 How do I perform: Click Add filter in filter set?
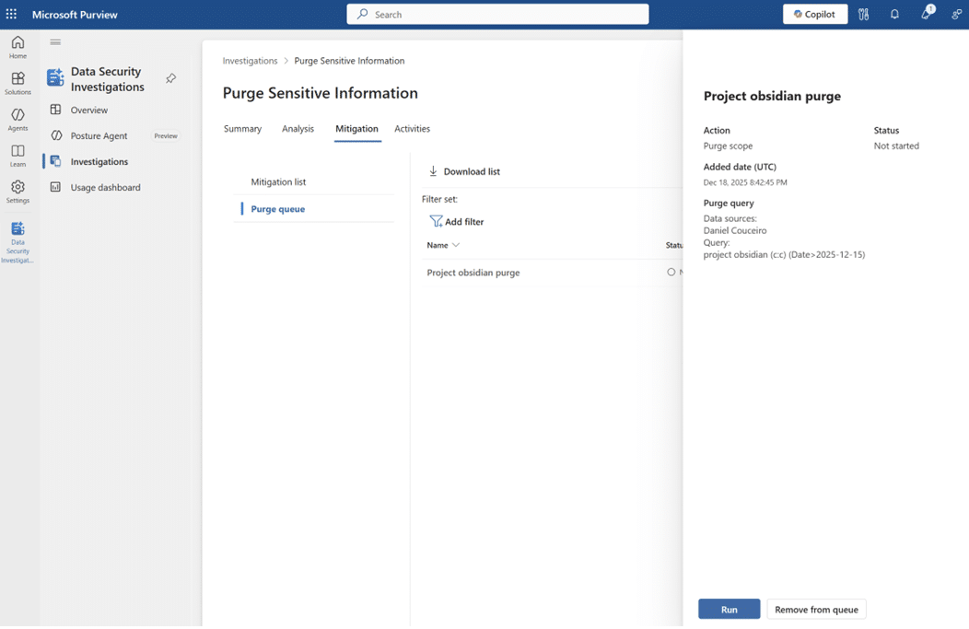(457, 222)
